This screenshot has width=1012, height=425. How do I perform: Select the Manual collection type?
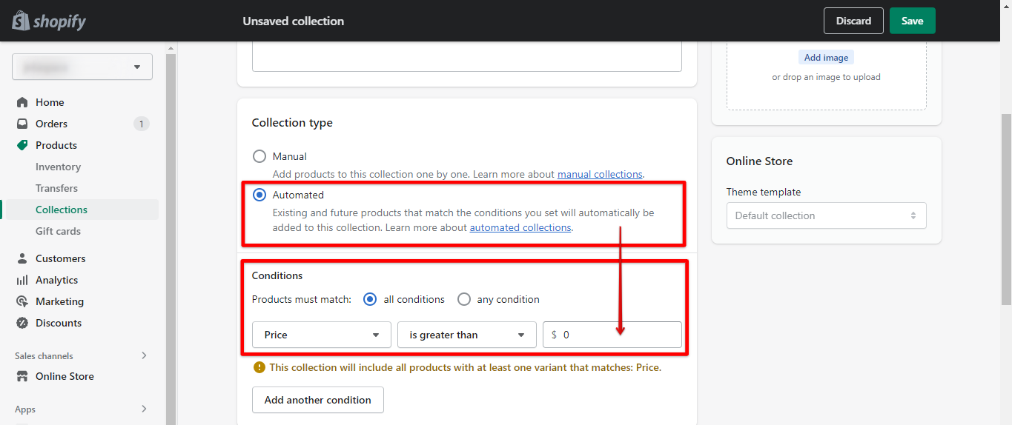click(259, 156)
